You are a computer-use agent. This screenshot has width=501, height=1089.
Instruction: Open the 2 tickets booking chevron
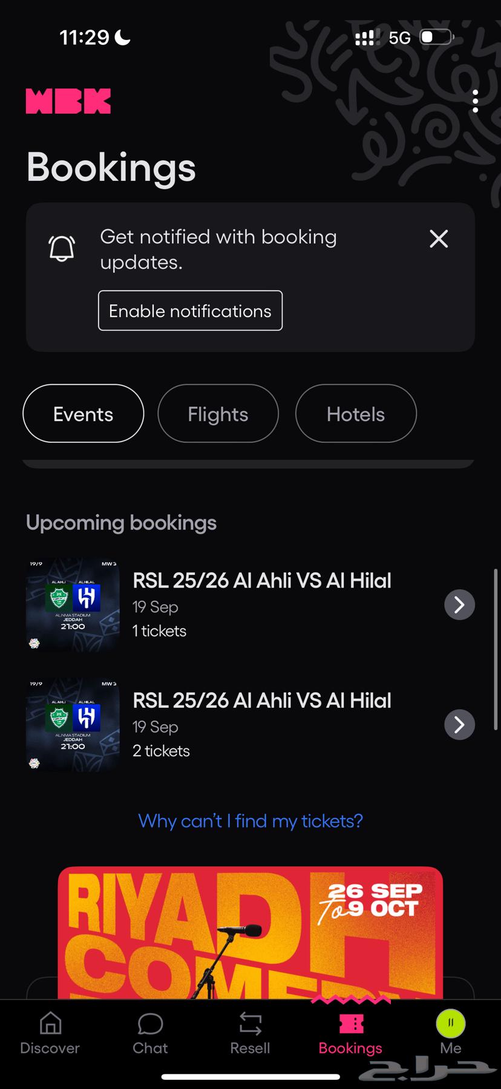[x=459, y=724]
